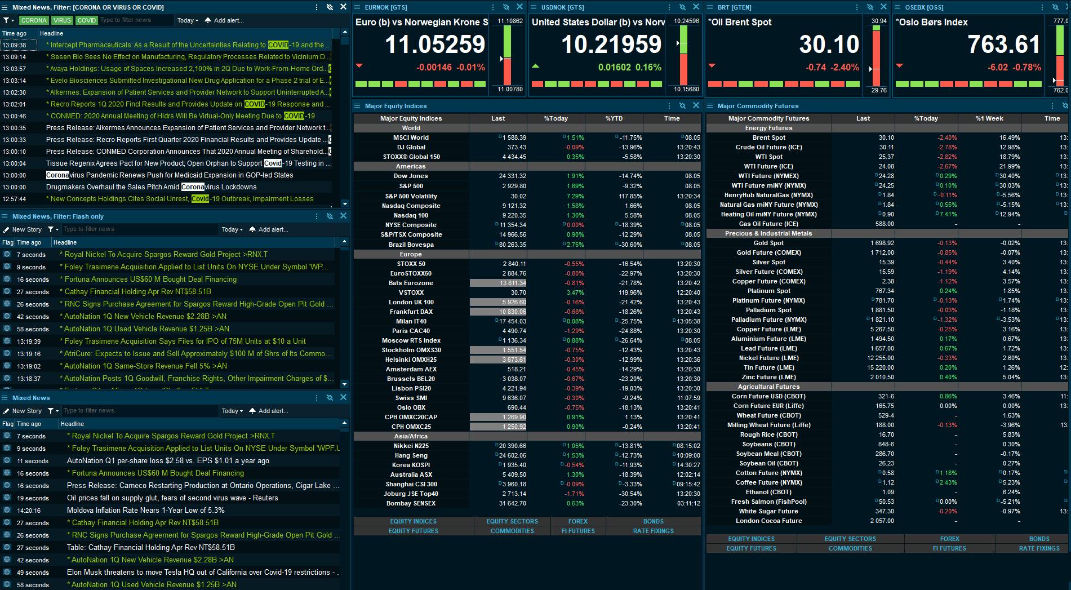Click Add alert in Flash only panel

[269, 229]
